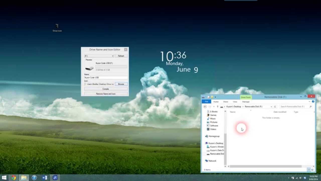
Task: Open Network in navigation pane
Action: pyautogui.click(x=211, y=161)
